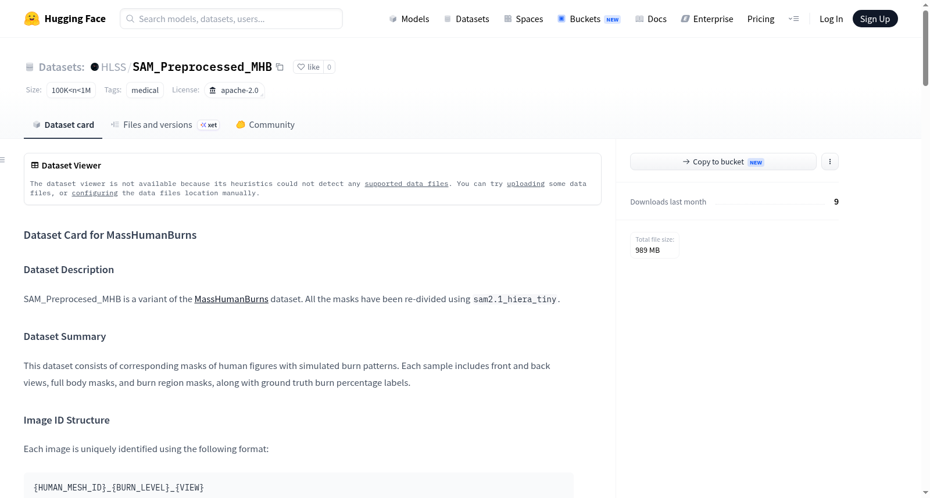Open the Files and versions tab

coord(165,125)
